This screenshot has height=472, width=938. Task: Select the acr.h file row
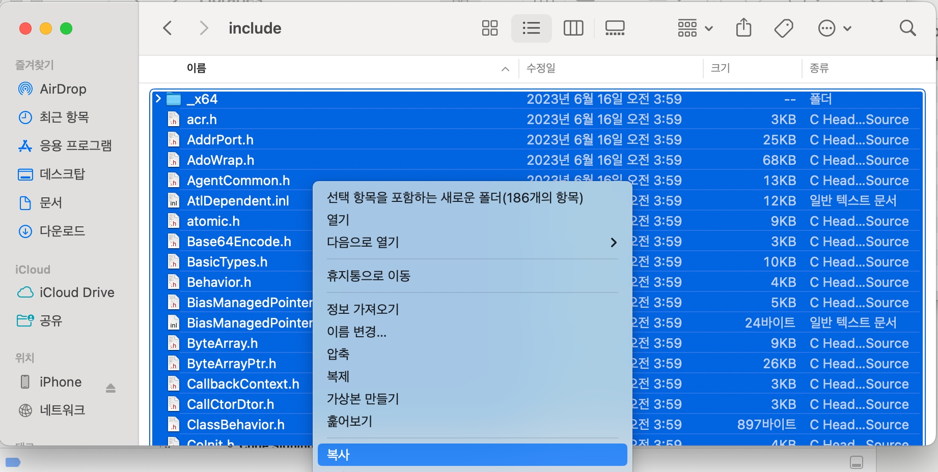tap(202, 120)
